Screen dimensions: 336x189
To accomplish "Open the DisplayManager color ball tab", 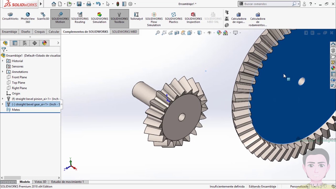I will point(44,43).
